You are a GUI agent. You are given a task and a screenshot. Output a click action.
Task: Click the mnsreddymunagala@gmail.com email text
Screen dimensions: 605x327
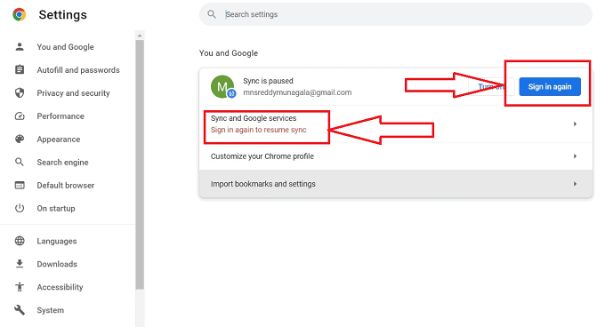[x=297, y=92]
